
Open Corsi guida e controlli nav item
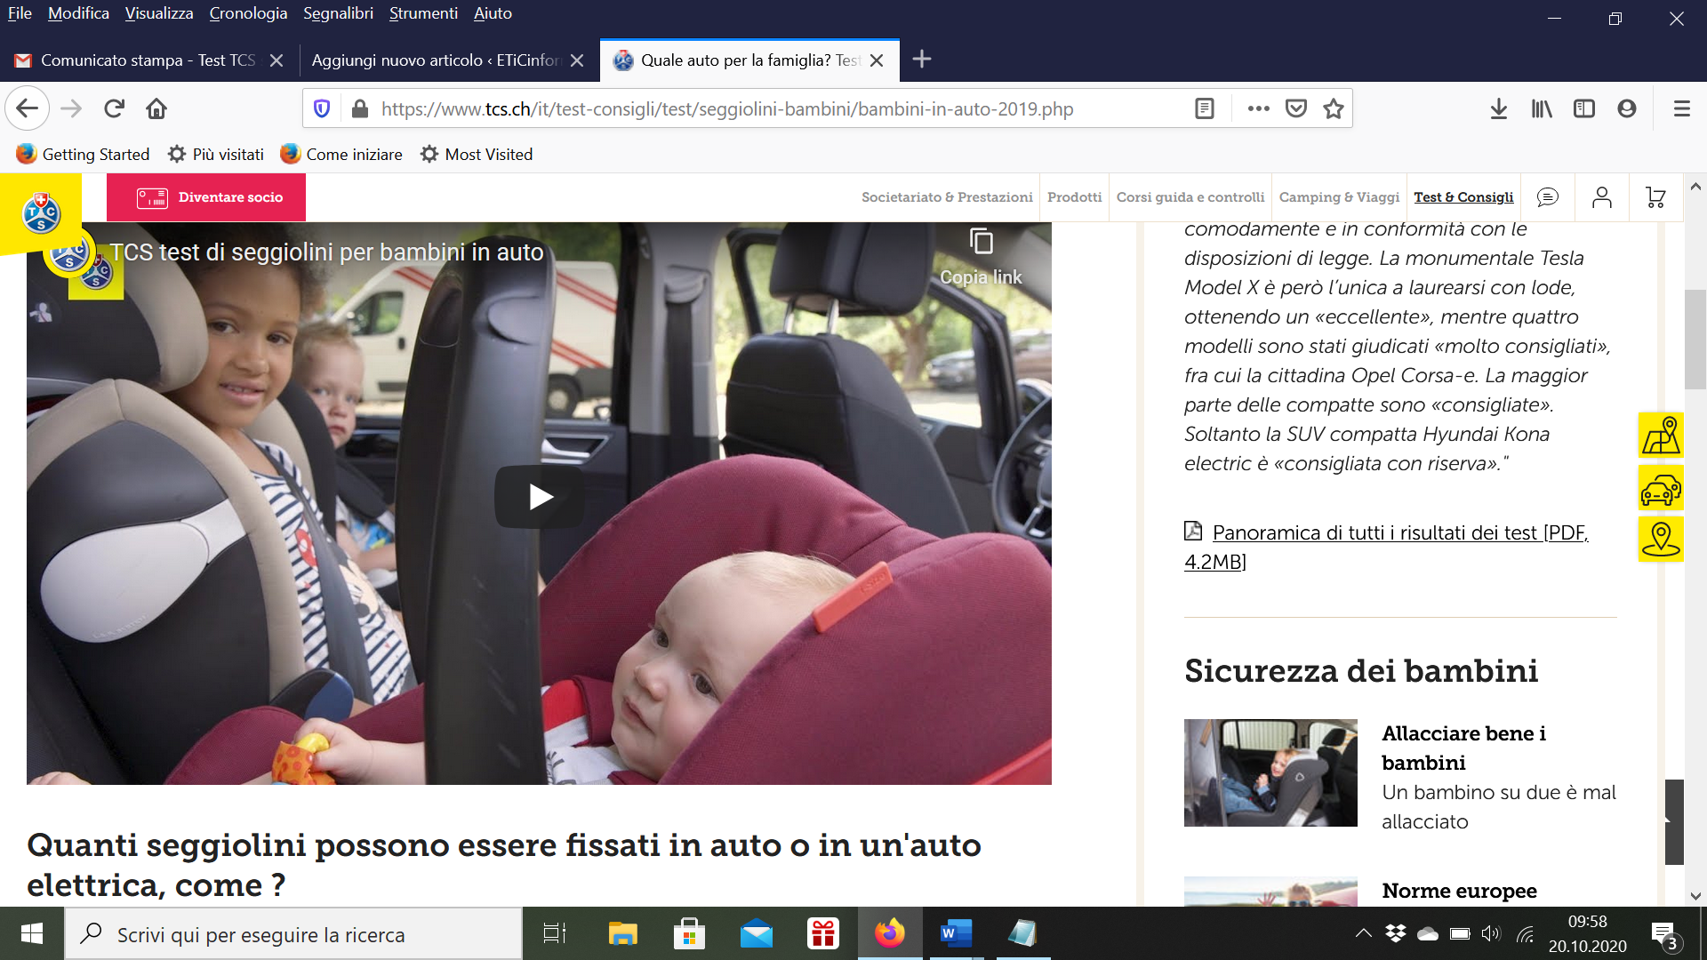point(1190,197)
